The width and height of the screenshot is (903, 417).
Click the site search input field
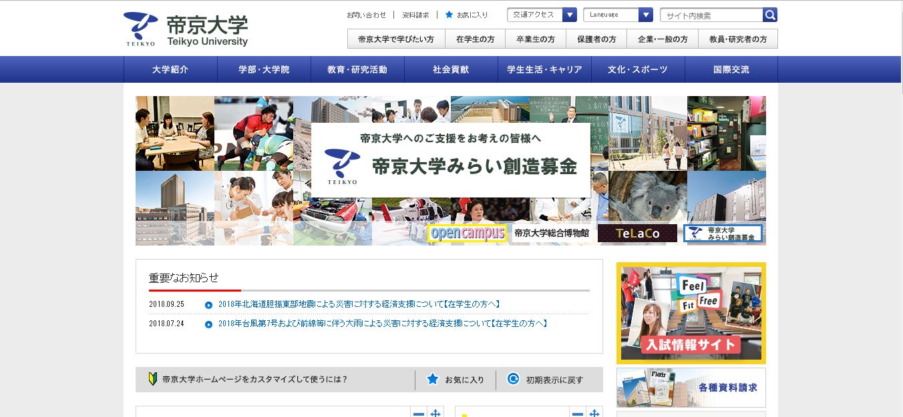pyautogui.click(x=711, y=15)
